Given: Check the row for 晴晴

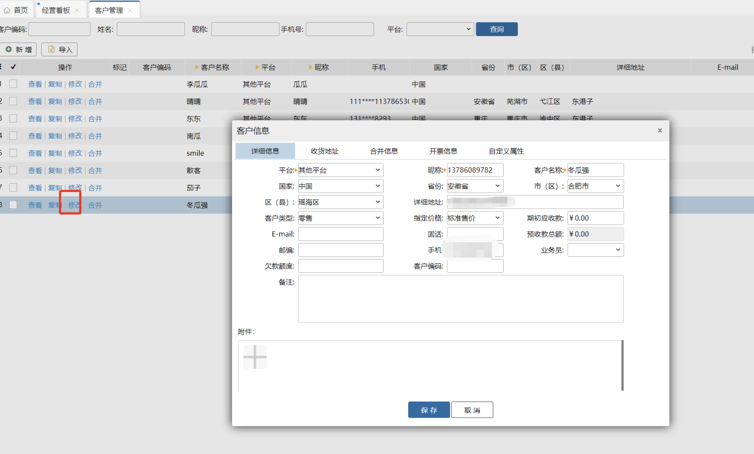Looking at the screenshot, I should (13, 101).
